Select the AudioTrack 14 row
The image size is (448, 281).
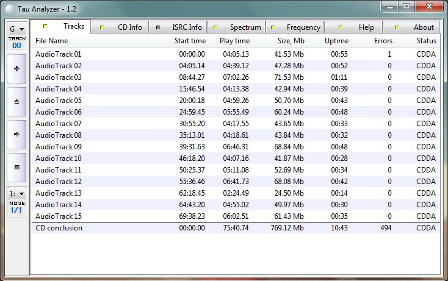coord(236,205)
